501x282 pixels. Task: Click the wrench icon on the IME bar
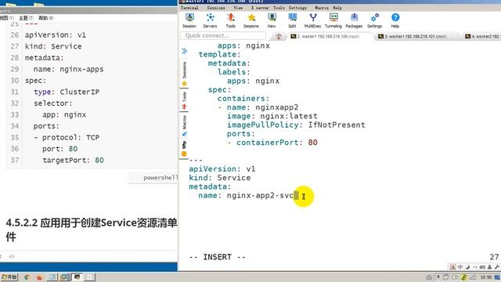coord(497,266)
